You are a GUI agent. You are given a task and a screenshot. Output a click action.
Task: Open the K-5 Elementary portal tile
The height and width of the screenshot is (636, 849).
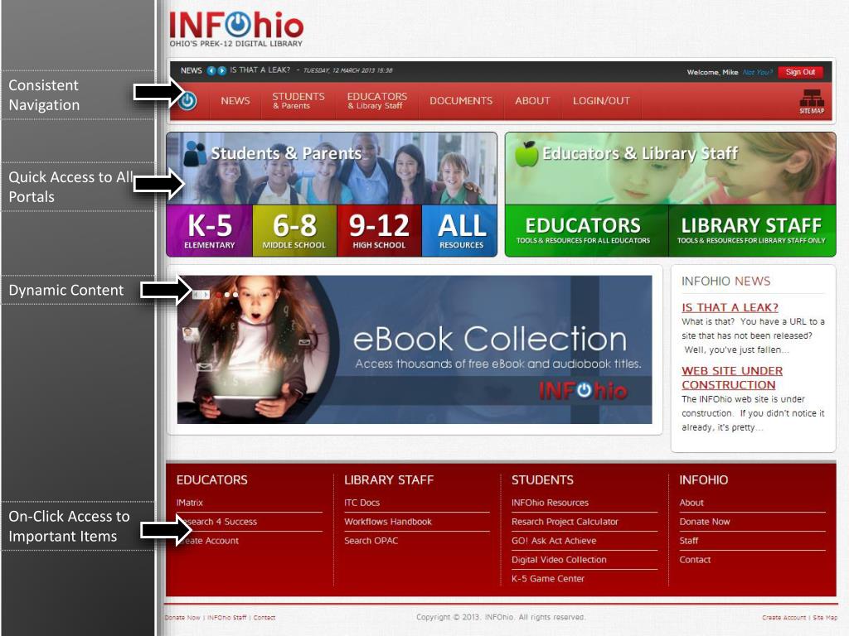point(210,230)
